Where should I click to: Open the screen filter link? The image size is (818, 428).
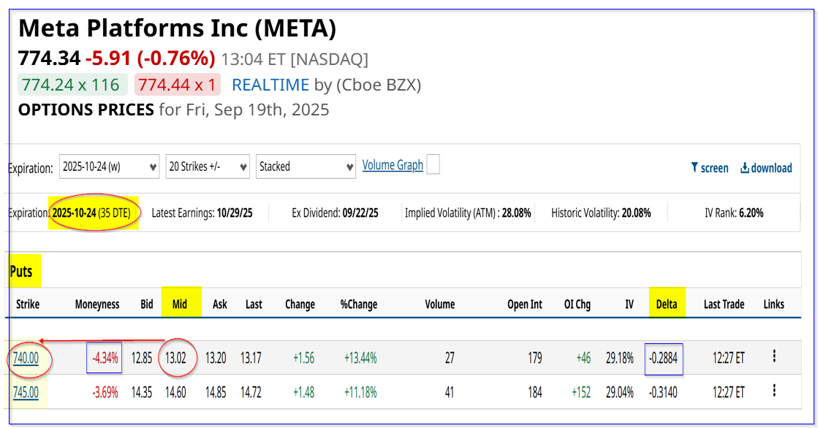[710, 168]
